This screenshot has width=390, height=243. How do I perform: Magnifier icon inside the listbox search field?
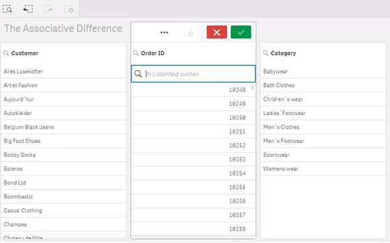[x=138, y=73]
